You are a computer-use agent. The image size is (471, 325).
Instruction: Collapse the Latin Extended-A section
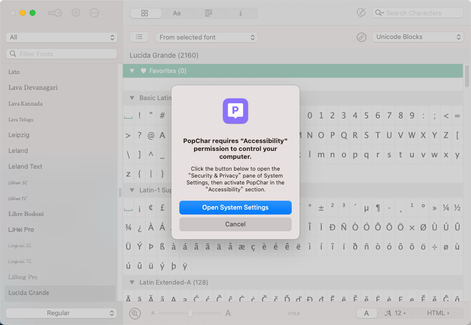point(132,282)
